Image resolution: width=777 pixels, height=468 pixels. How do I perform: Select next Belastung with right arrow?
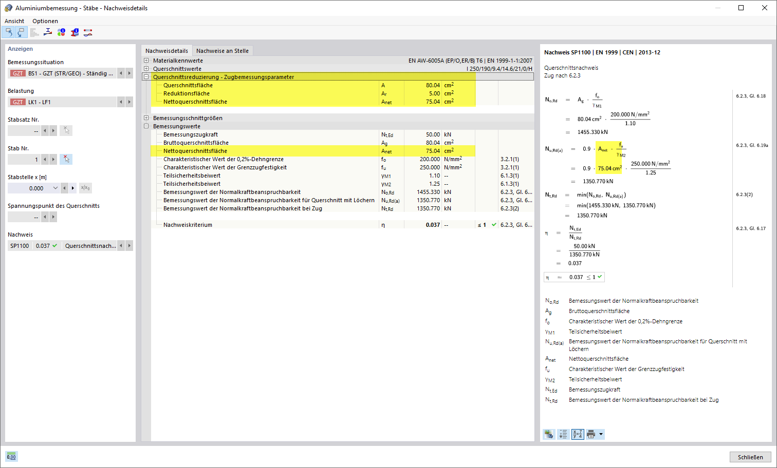pyautogui.click(x=129, y=102)
